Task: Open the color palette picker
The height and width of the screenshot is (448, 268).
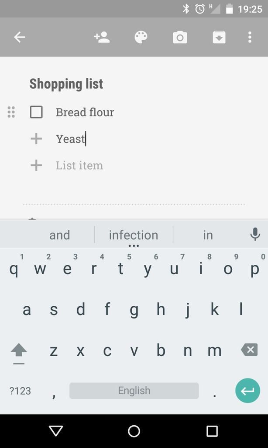Action: 141,37
